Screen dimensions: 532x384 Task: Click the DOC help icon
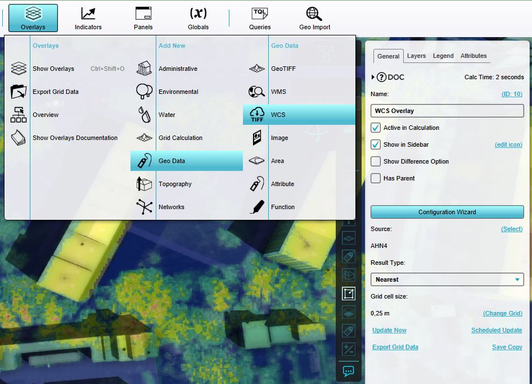tap(382, 77)
